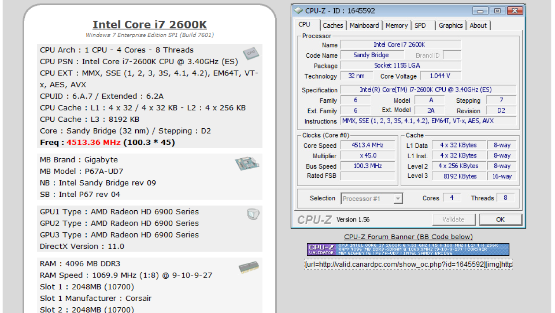
Task: Click the CPU-Z Forum Banner link text
Action: coord(408,237)
